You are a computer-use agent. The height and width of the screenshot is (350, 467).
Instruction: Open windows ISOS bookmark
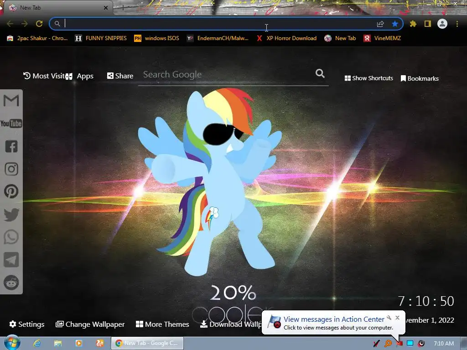(x=157, y=38)
